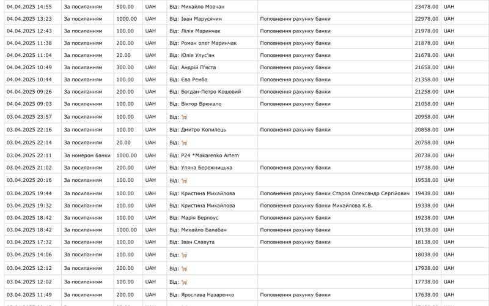Click the date cell 03.04.2025 21:02
The width and height of the screenshot is (489, 306).
[29, 168]
